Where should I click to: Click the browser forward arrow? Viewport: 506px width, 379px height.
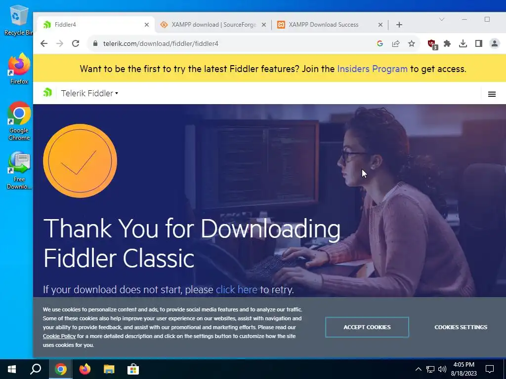coord(60,43)
